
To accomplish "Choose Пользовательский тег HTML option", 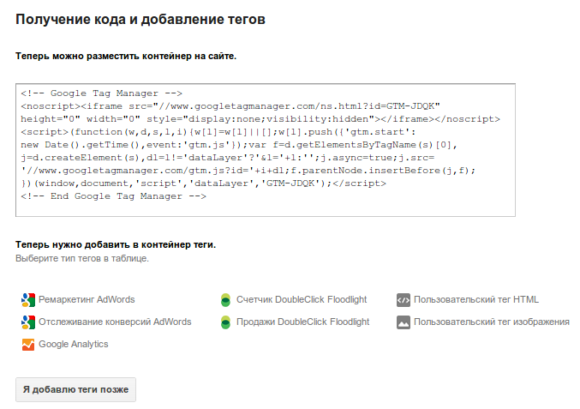I will point(476,300).
